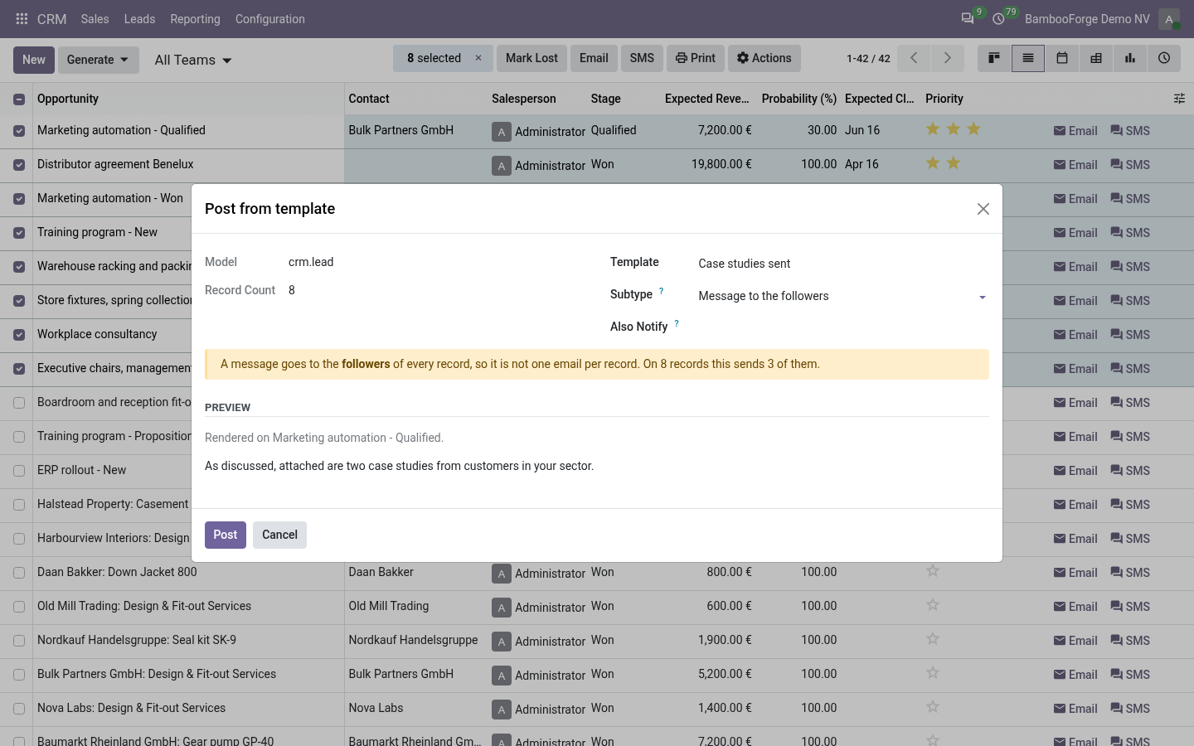This screenshot has width=1194, height=746.
Task: Check the Boorroom and reception fit-out row checkbox
Action: point(19,403)
